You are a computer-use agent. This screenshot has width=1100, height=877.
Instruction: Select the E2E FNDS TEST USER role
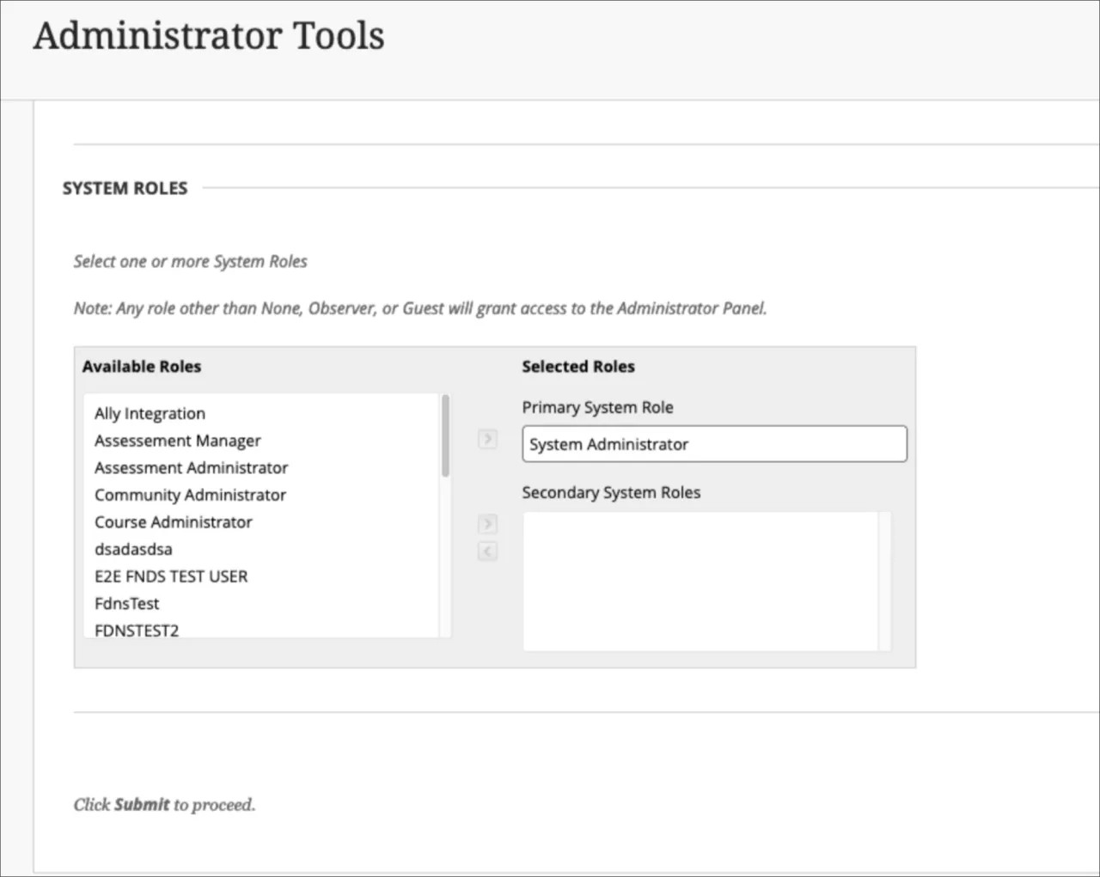170,576
